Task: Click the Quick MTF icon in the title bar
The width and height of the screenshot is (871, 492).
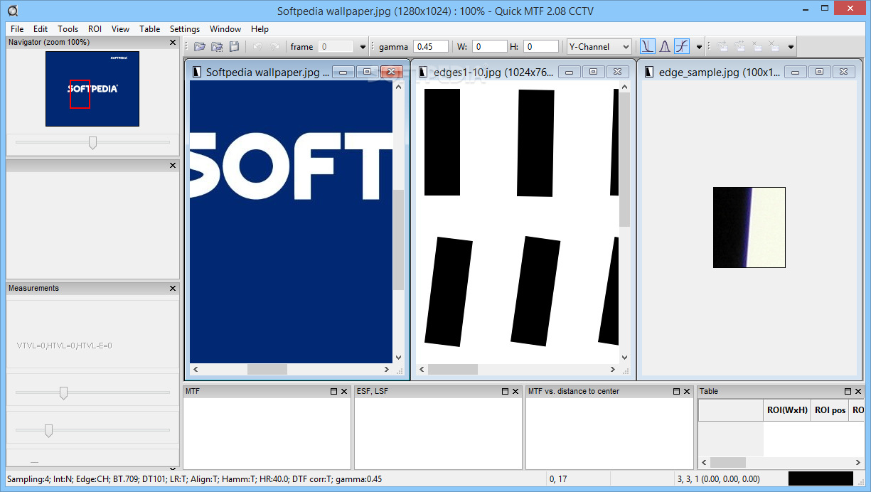Action: [x=12, y=11]
